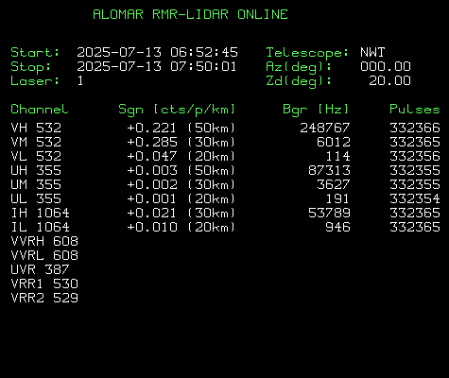Select the VM 532 channel label
This screenshot has height=378, width=449.
(x=36, y=142)
